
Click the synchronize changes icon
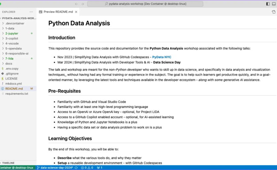76,168
